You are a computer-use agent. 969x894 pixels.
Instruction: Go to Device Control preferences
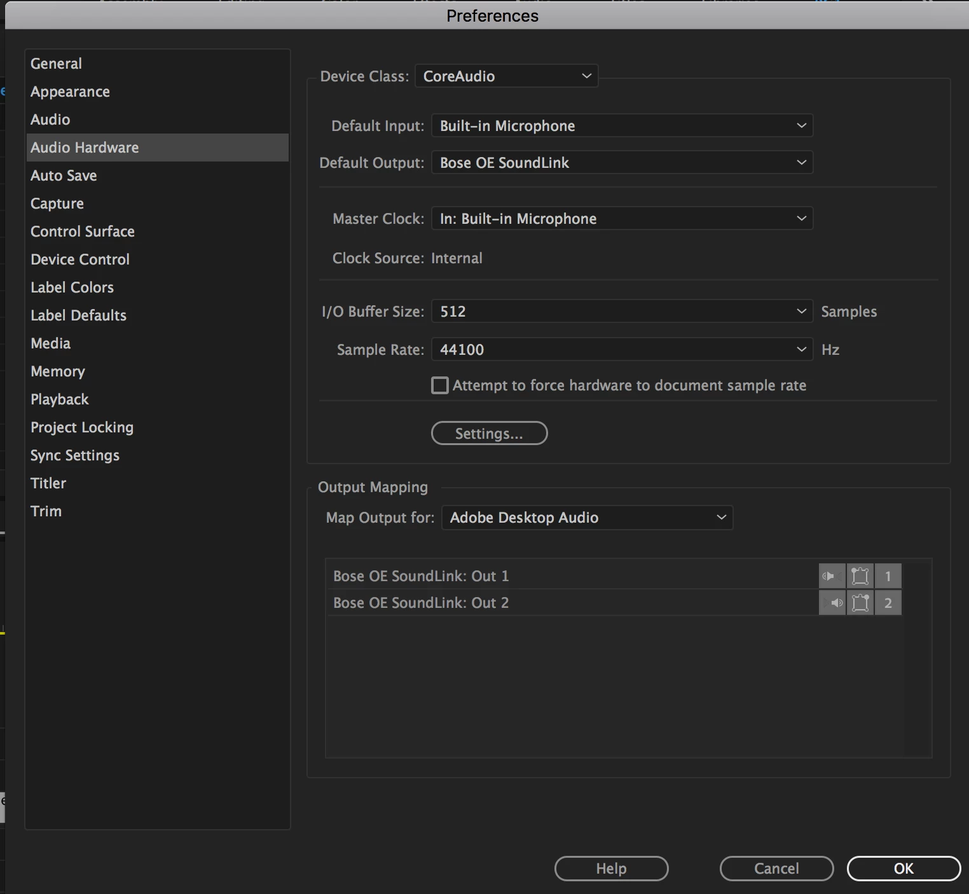(158, 259)
